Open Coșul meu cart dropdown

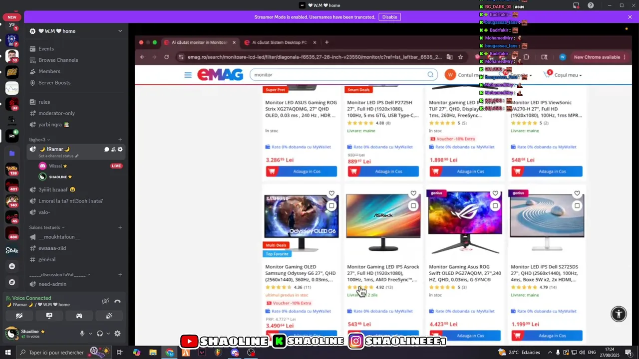[x=563, y=75]
